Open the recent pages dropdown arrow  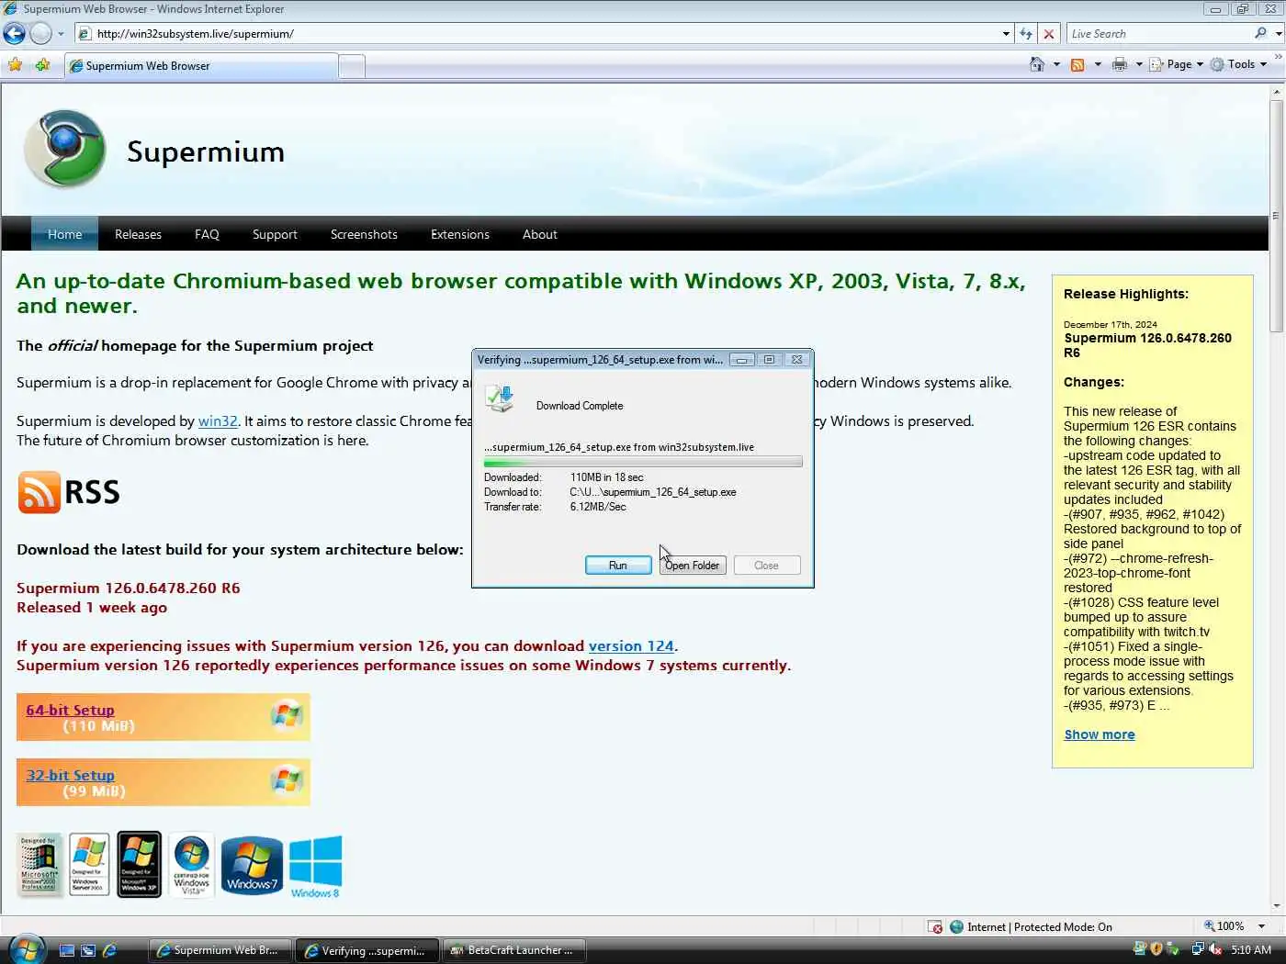pos(61,34)
